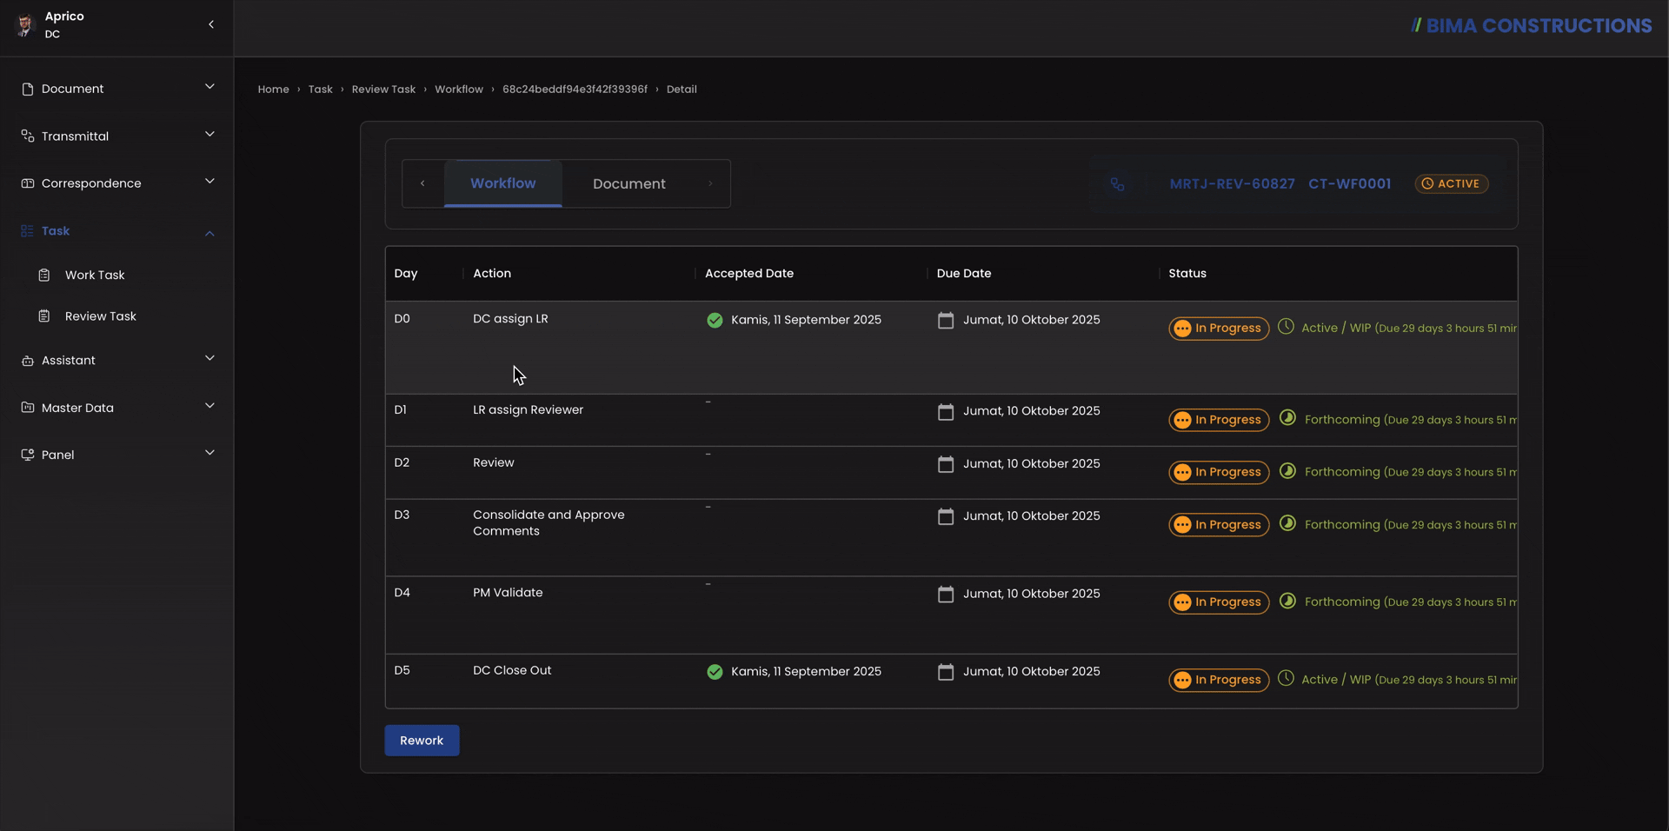The image size is (1669, 831).
Task: Open Work Task in sidebar
Action: point(95,276)
